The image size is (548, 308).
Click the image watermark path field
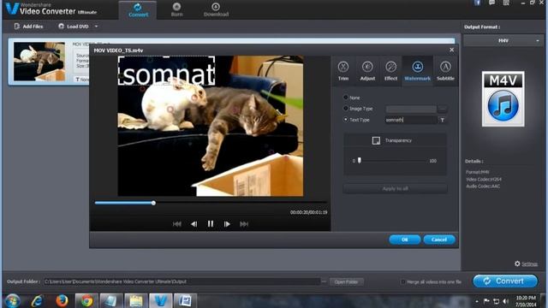[411, 109]
